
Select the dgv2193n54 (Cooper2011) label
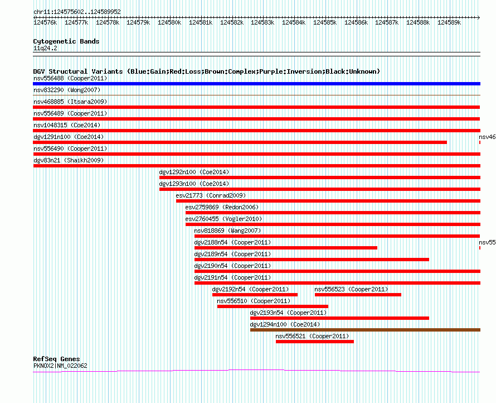(x=288, y=313)
